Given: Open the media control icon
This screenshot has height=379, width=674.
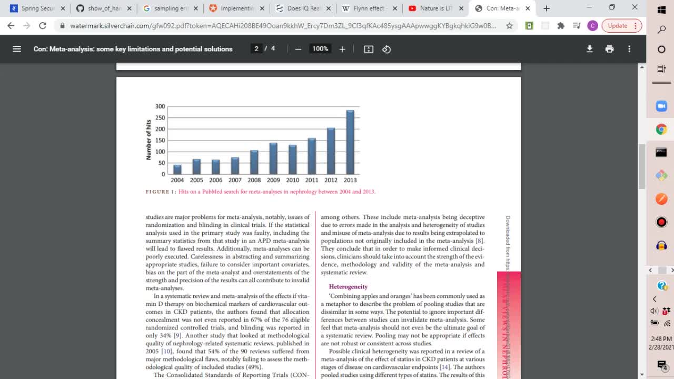Looking at the screenshot, I should [x=577, y=25].
